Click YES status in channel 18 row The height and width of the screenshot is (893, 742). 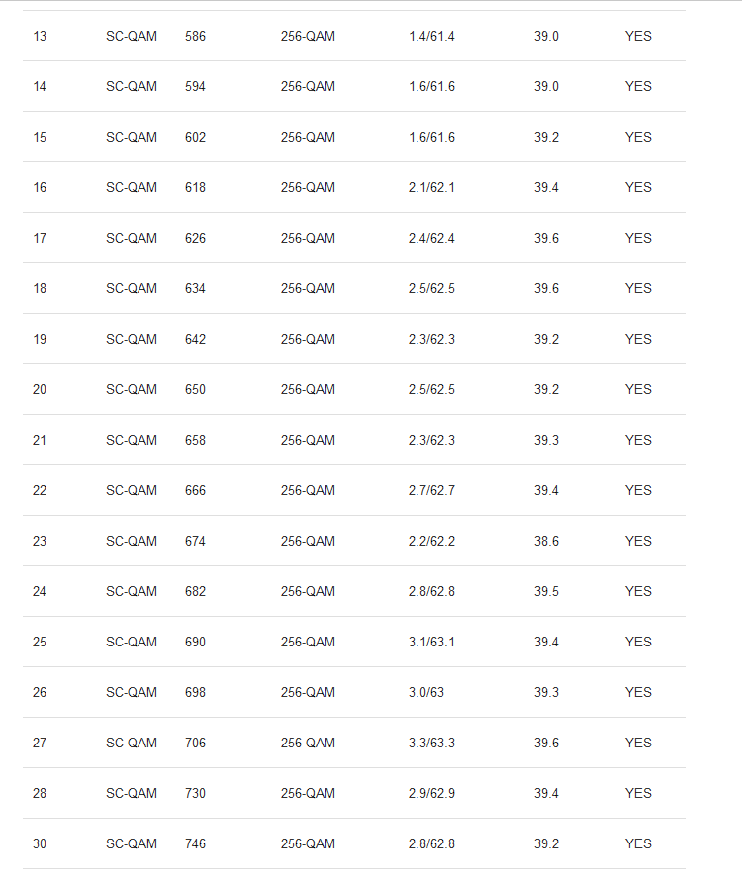point(638,289)
